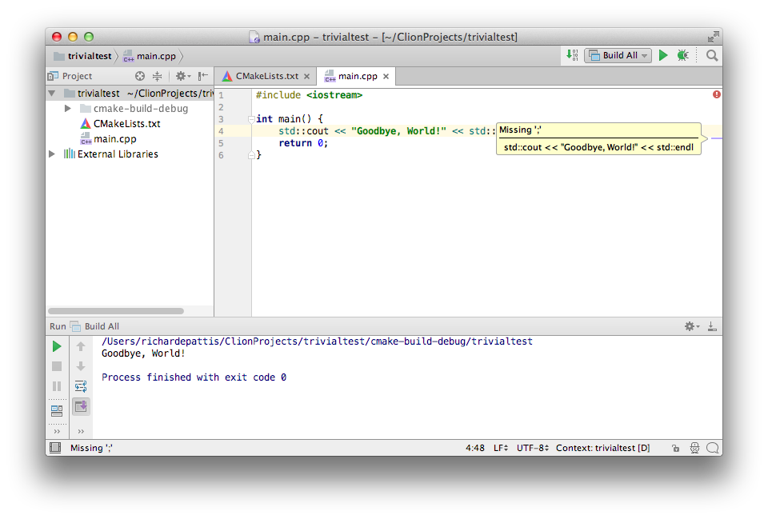Click the Build (binary download) toolbar icon

[572, 55]
